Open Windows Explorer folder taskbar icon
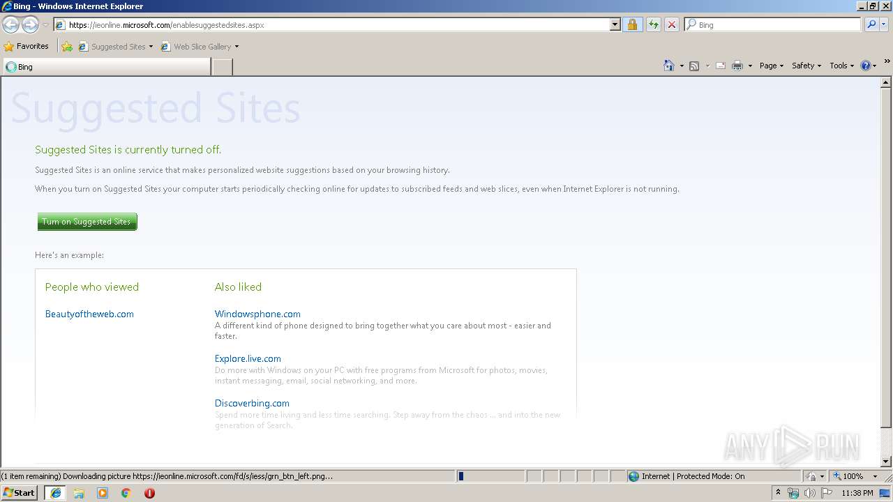This screenshot has width=893, height=502. pyautogui.click(x=79, y=493)
